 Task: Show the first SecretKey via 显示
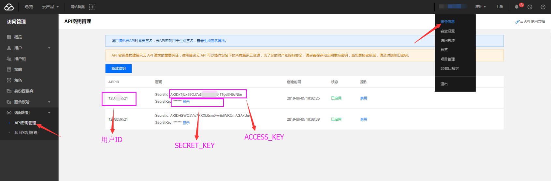click(186, 102)
